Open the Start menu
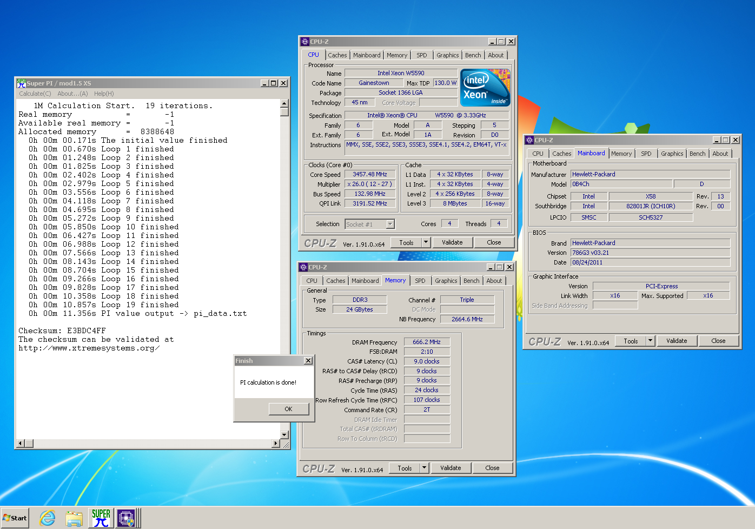 15,518
